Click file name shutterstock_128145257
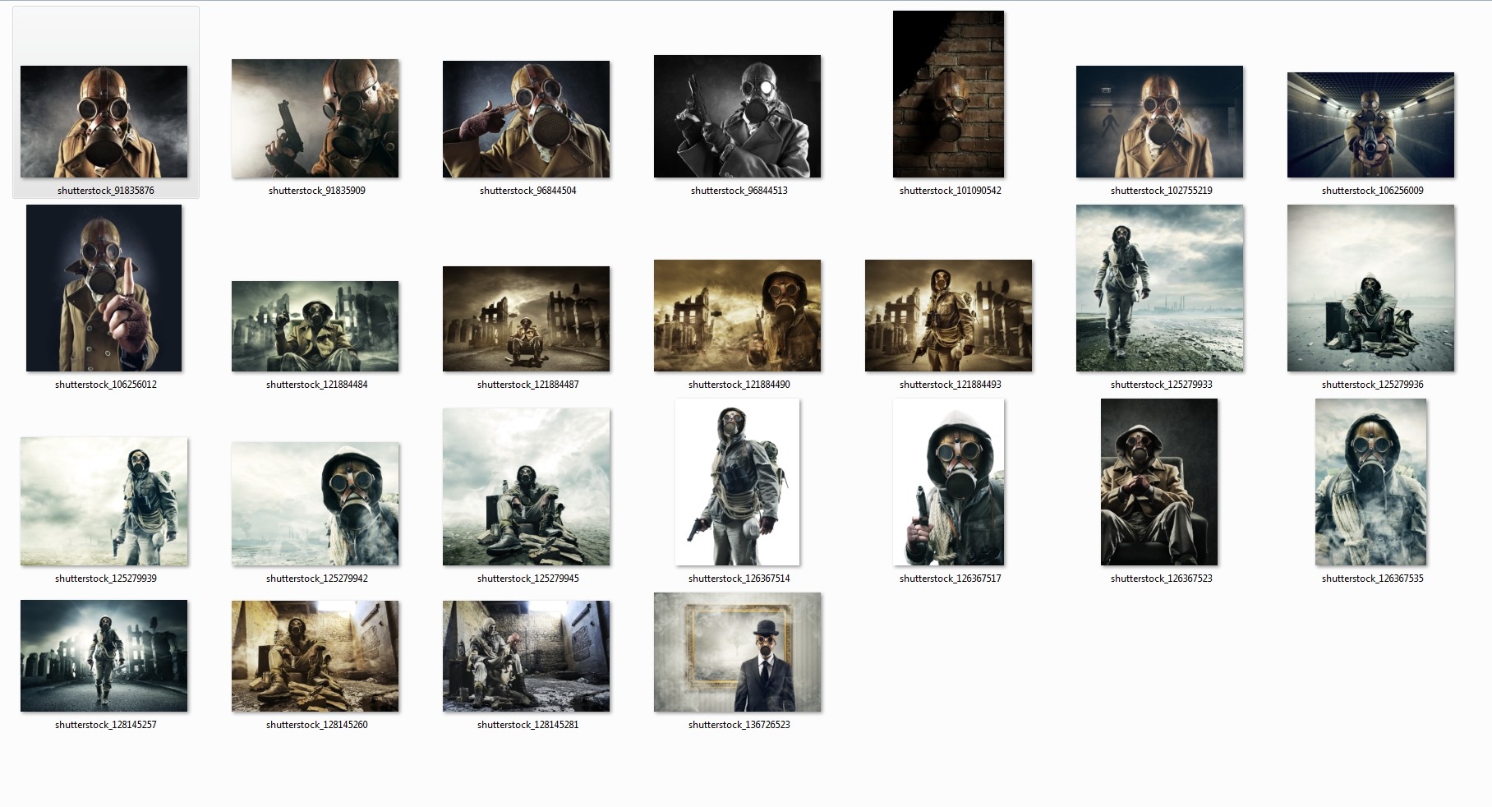The image size is (1492, 807). pos(106,725)
